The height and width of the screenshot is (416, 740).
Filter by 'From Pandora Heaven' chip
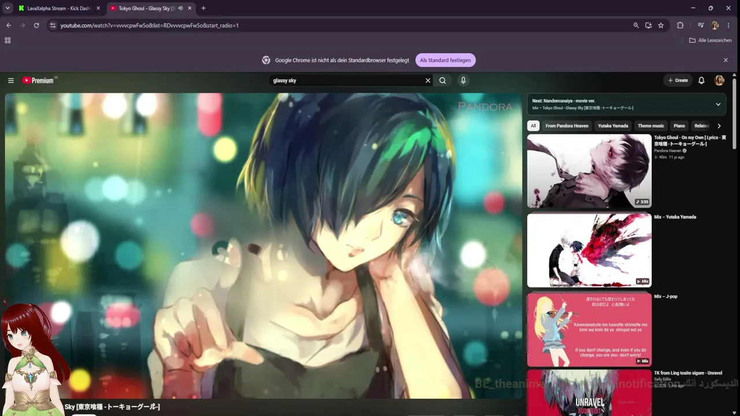567,126
